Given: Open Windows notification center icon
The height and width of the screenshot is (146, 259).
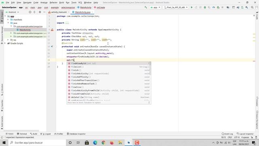Looking at the screenshot, I should pos(254,142).
